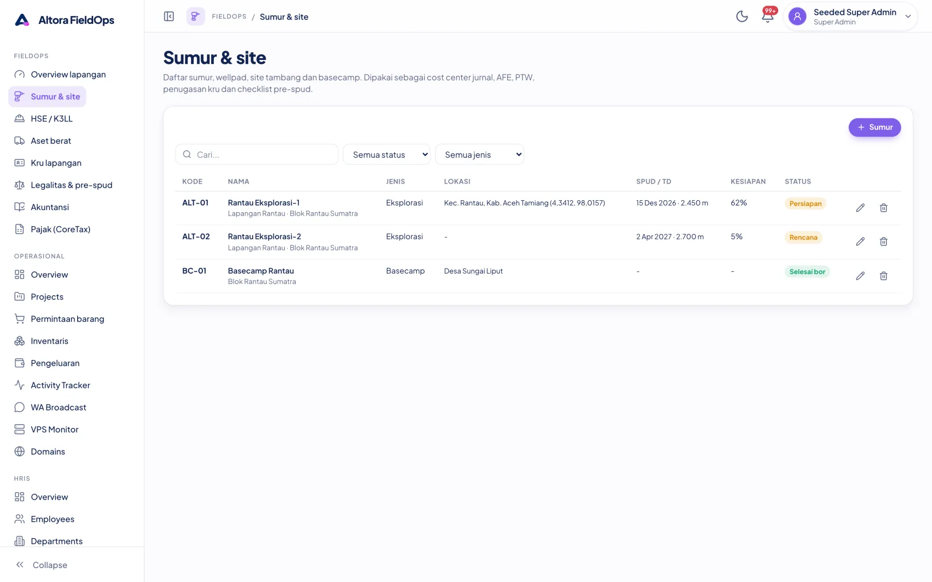Select the Sumur & site sidebar item

click(x=47, y=97)
